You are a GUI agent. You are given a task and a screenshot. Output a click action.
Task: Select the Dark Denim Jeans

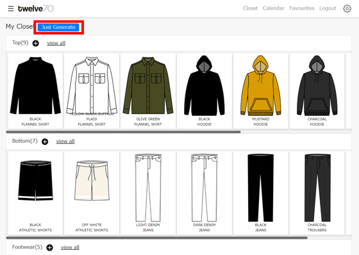point(205,193)
